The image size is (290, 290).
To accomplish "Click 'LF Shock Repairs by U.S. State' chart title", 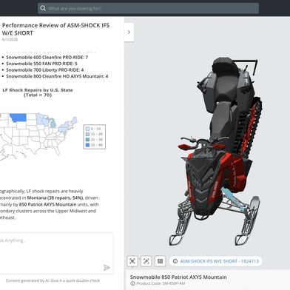I will pos(38,92).
